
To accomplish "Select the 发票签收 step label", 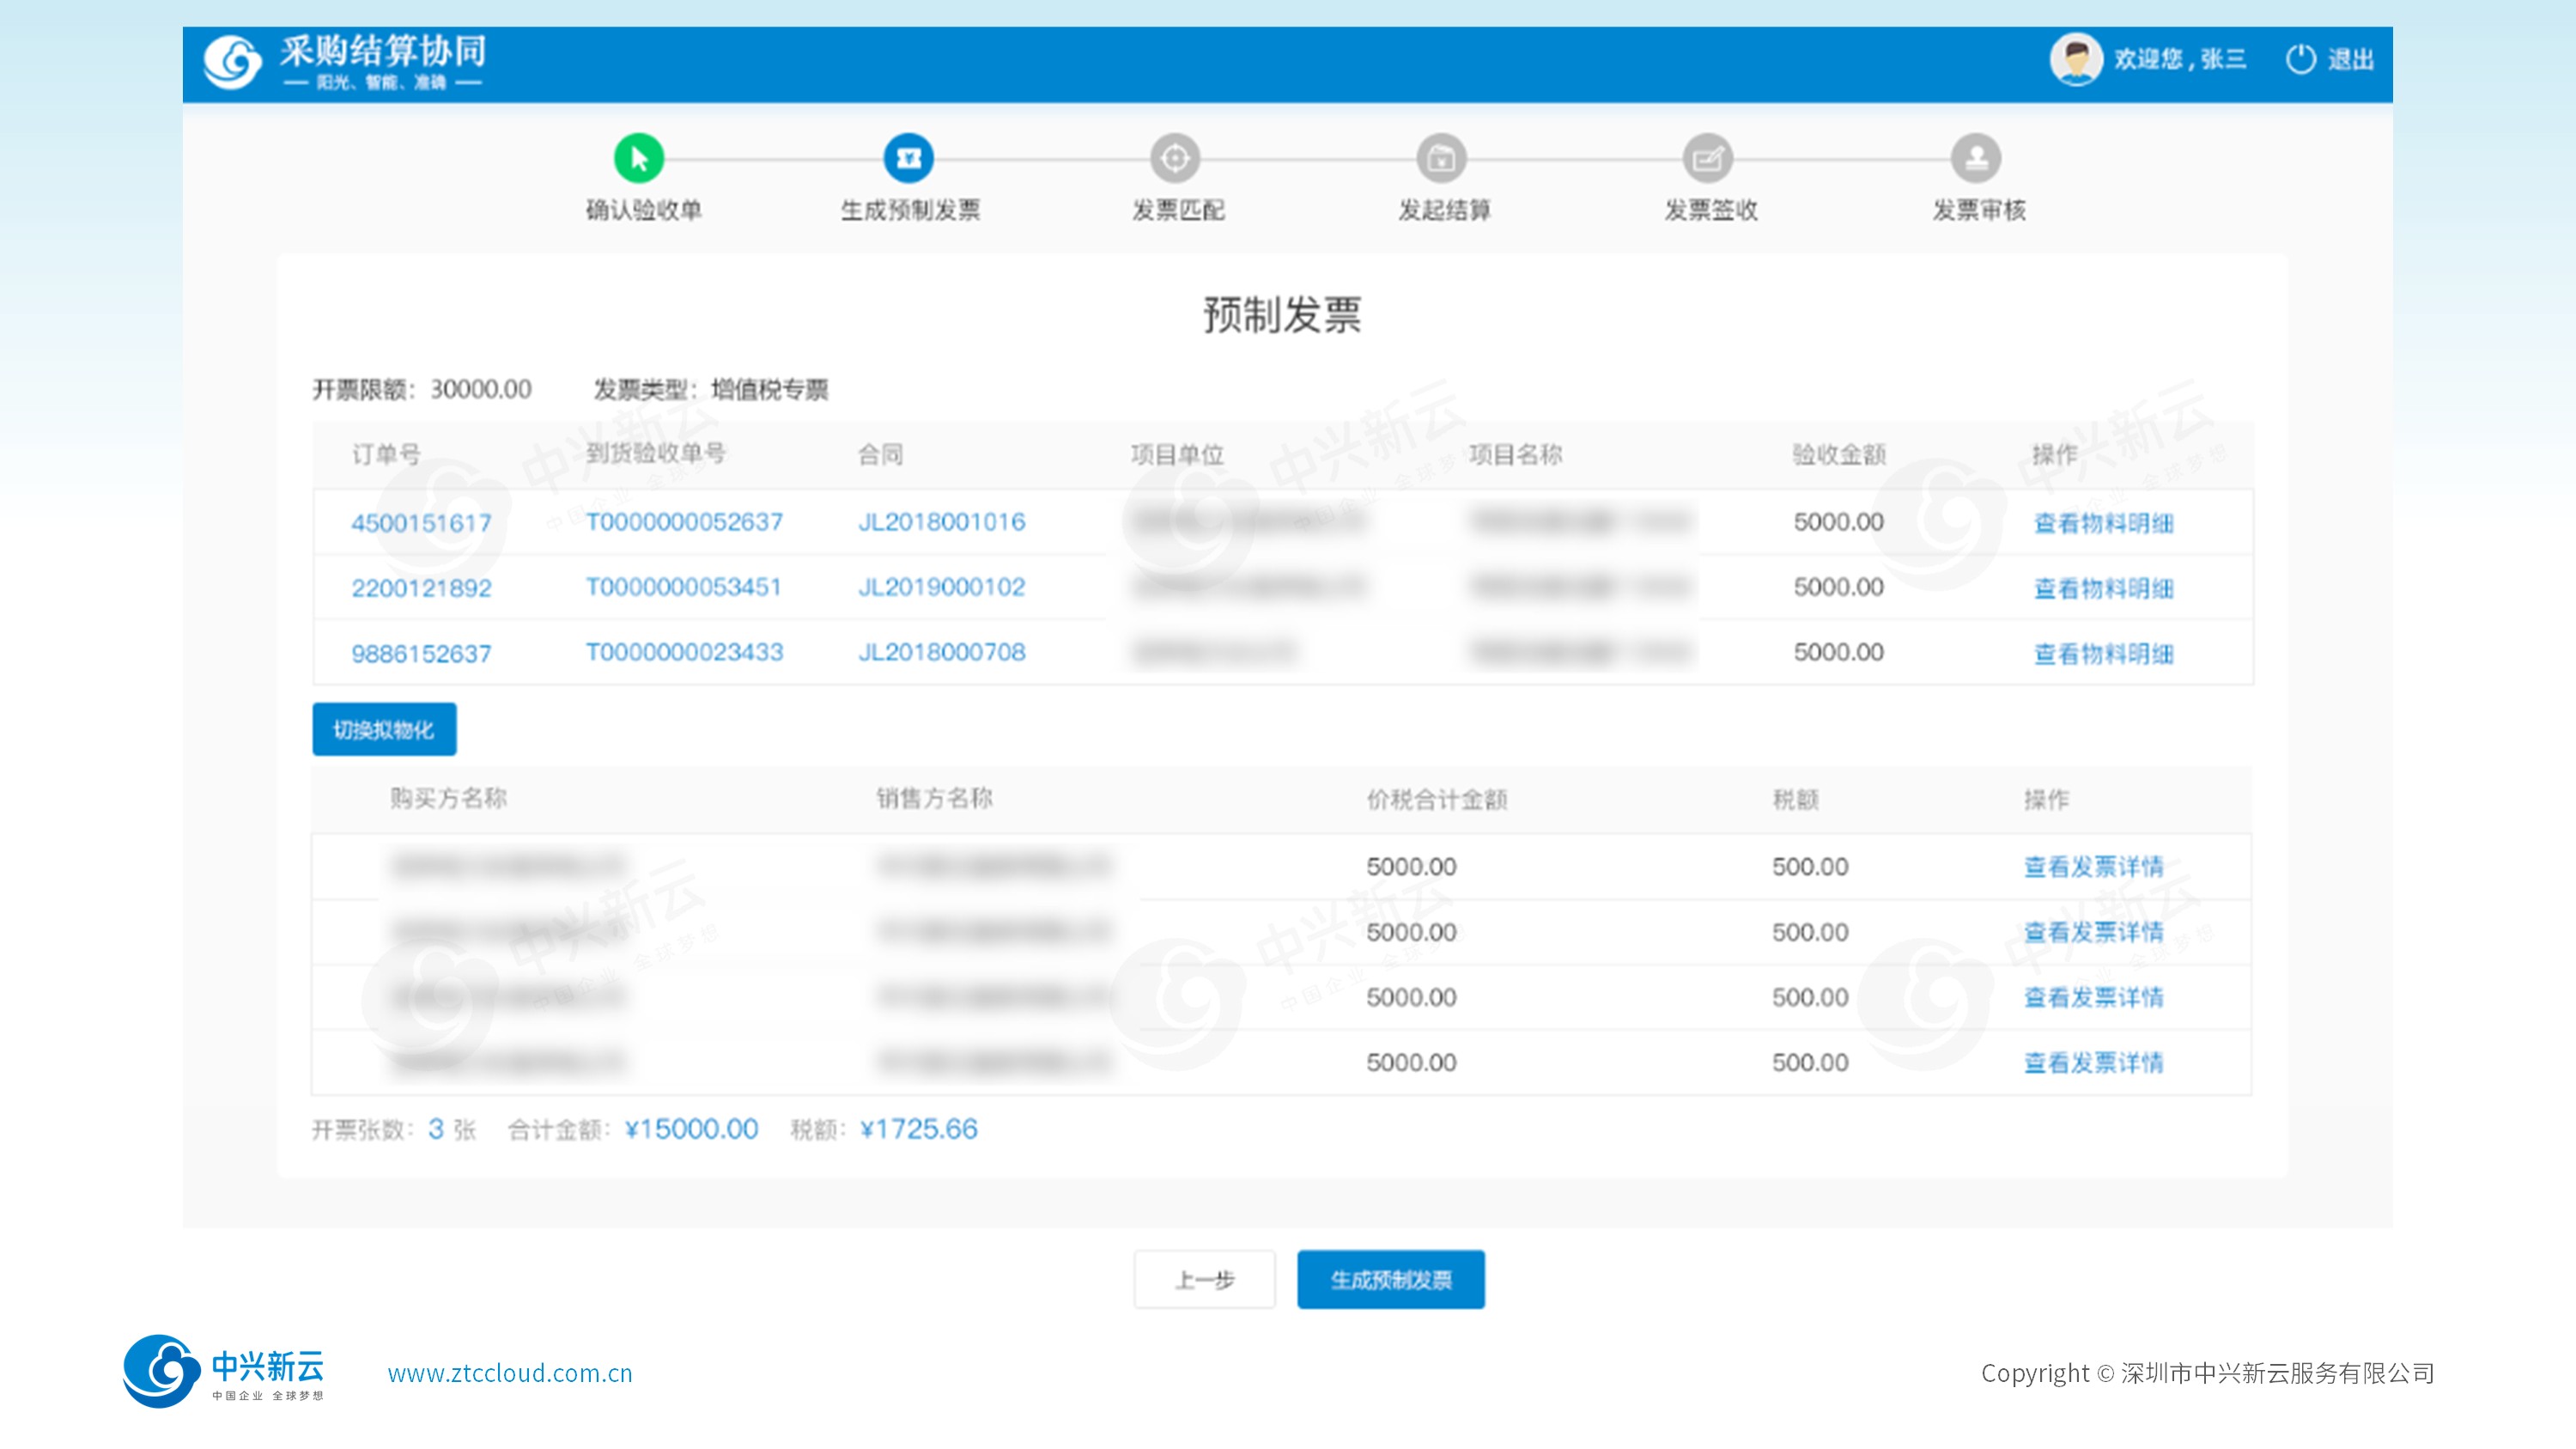I will [x=1711, y=210].
